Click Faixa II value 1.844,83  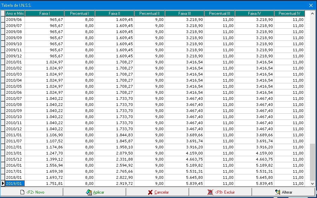coord(114,135)
